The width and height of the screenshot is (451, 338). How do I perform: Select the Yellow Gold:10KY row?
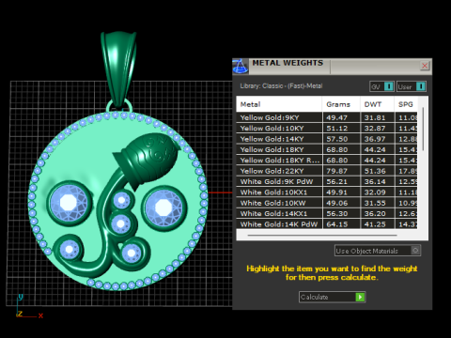click(327, 129)
